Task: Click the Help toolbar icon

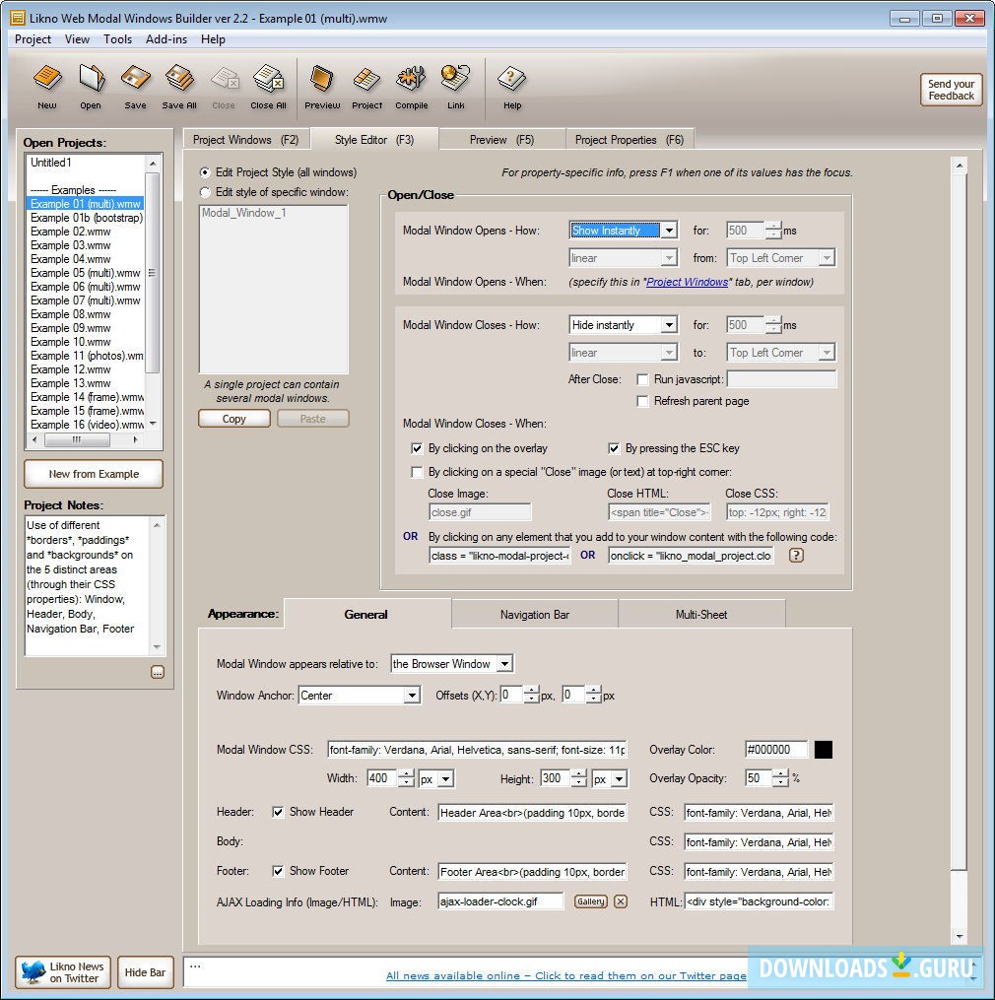Action: coord(512,85)
